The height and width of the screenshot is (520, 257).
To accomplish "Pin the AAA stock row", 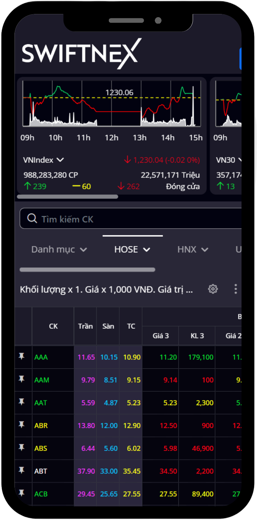I will pyautogui.click(x=22, y=356).
